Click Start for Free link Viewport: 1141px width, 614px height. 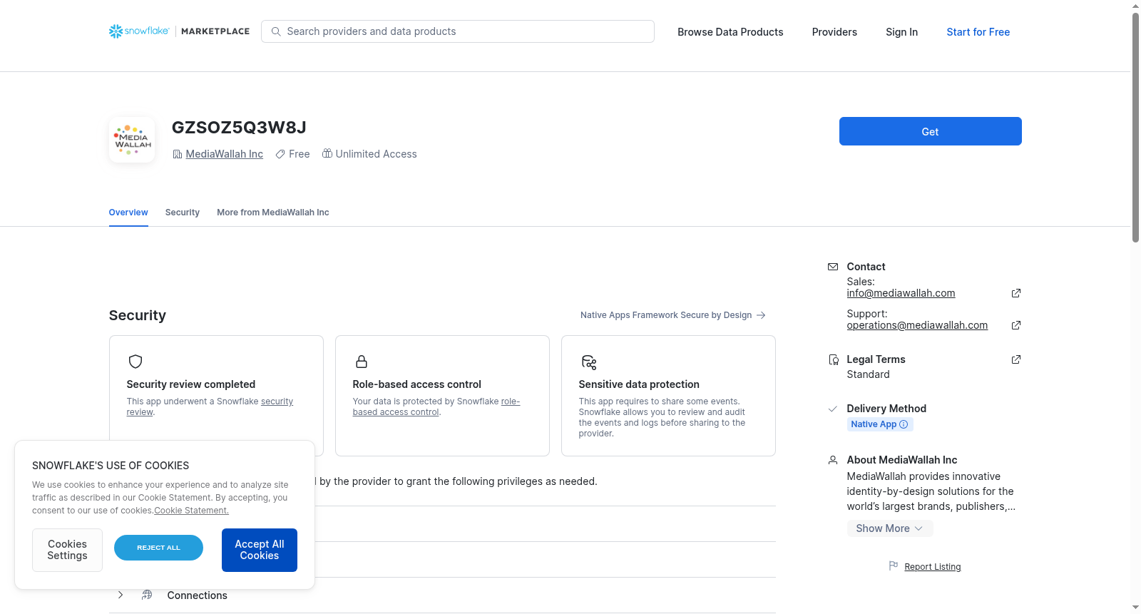click(x=978, y=32)
